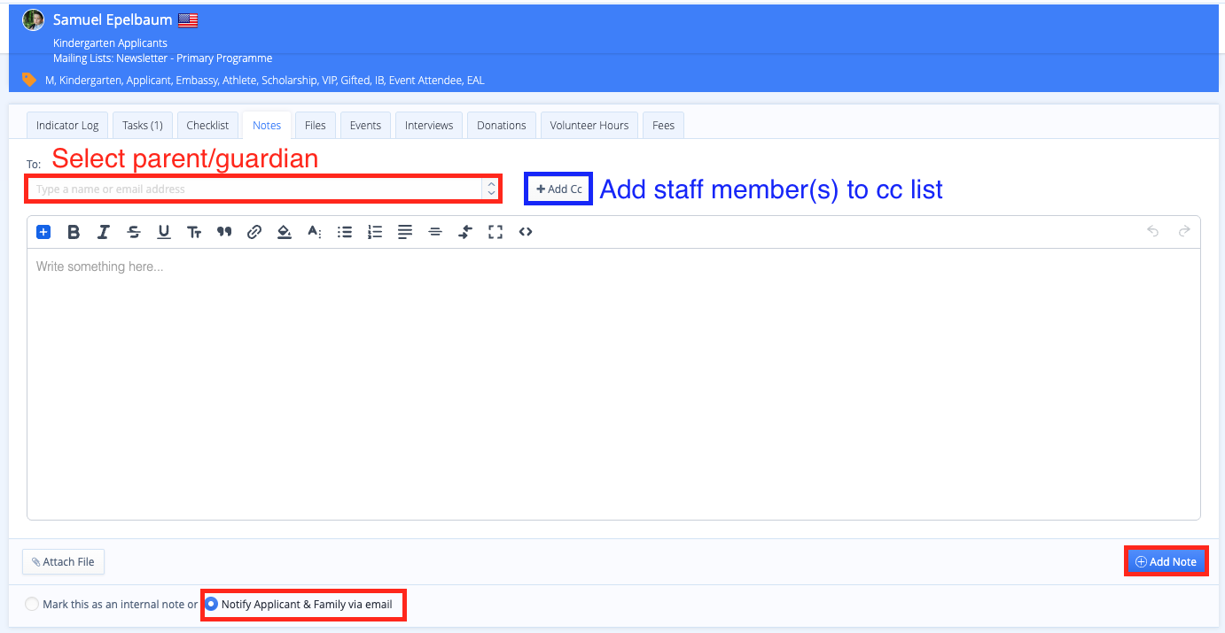Click the Add Cc button
This screenshot has width=1225, height=633.
558,189
